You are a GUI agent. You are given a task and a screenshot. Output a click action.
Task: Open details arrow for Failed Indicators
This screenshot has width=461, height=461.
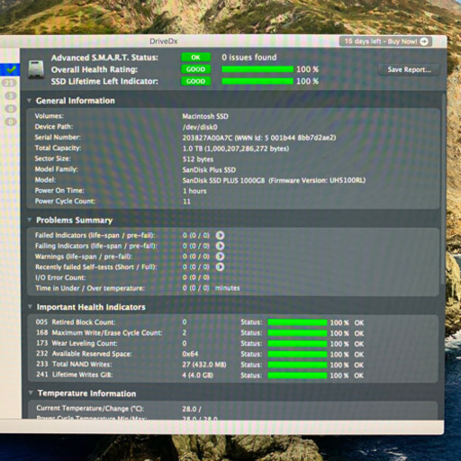pos(220,235)
